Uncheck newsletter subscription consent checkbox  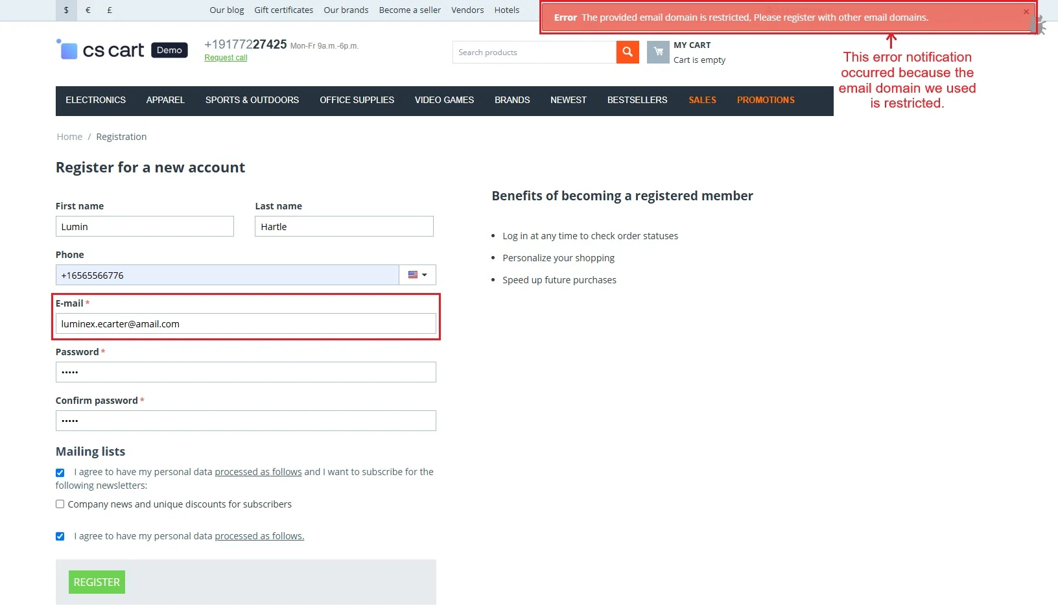(60, 473)
